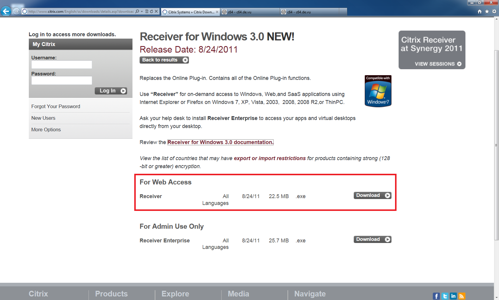Click the Forgot Your Password link
Image resolution: width=499 pixels, height=300 pixels.
(56, 106)
